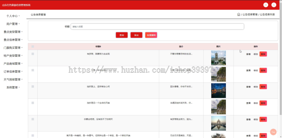The image size is (282, 138).
Task: Toggle the select-all checkbox in the table header
Action: 33,47
